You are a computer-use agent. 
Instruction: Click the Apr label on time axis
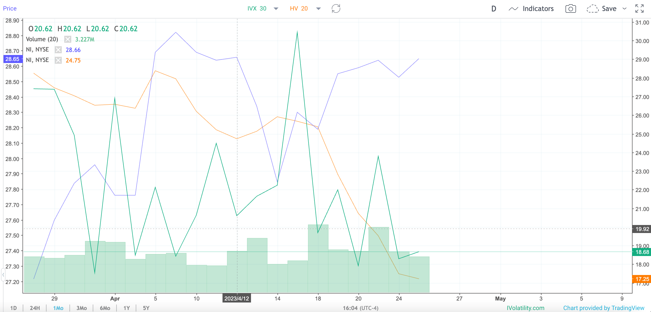pos(115,298)
